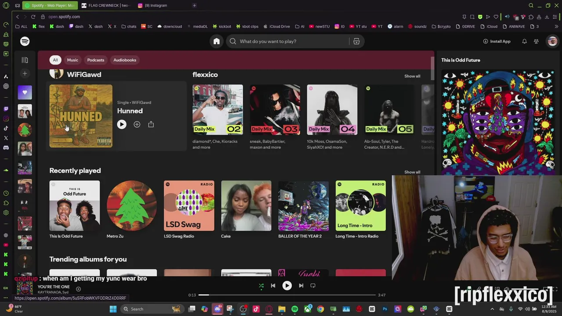Create a playlist with plus icon
The image size is (562, 316).
tap(25, 74)
